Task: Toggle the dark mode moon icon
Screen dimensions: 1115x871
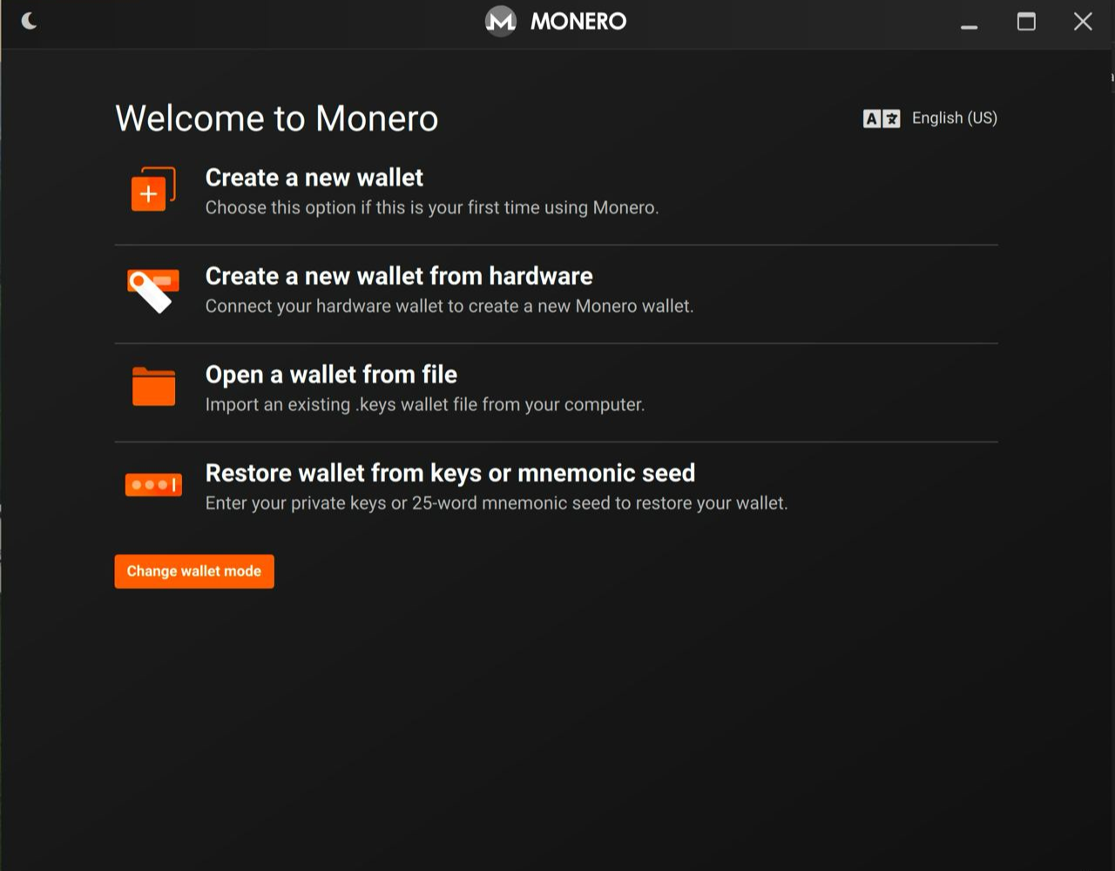Action: (x=29, y=21)
